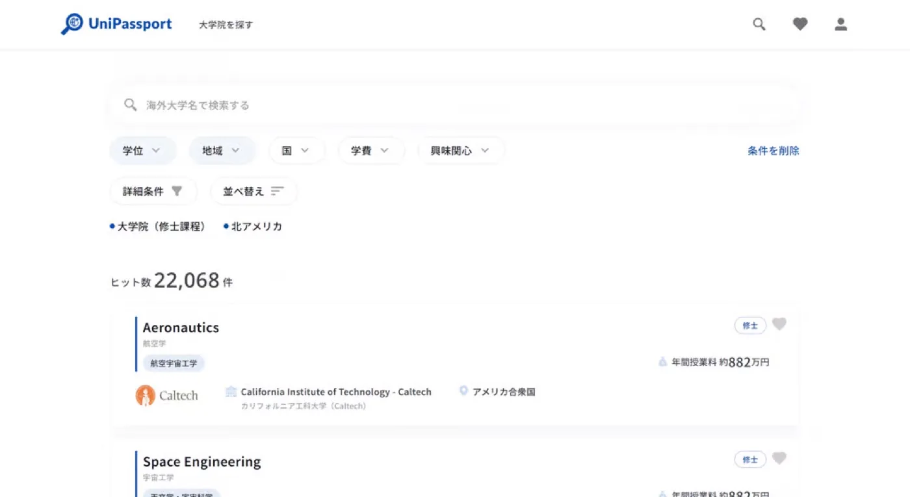Open the Space Engineering program title
The height and width of the screenshot is (497, 910).
tap(201, 462)
